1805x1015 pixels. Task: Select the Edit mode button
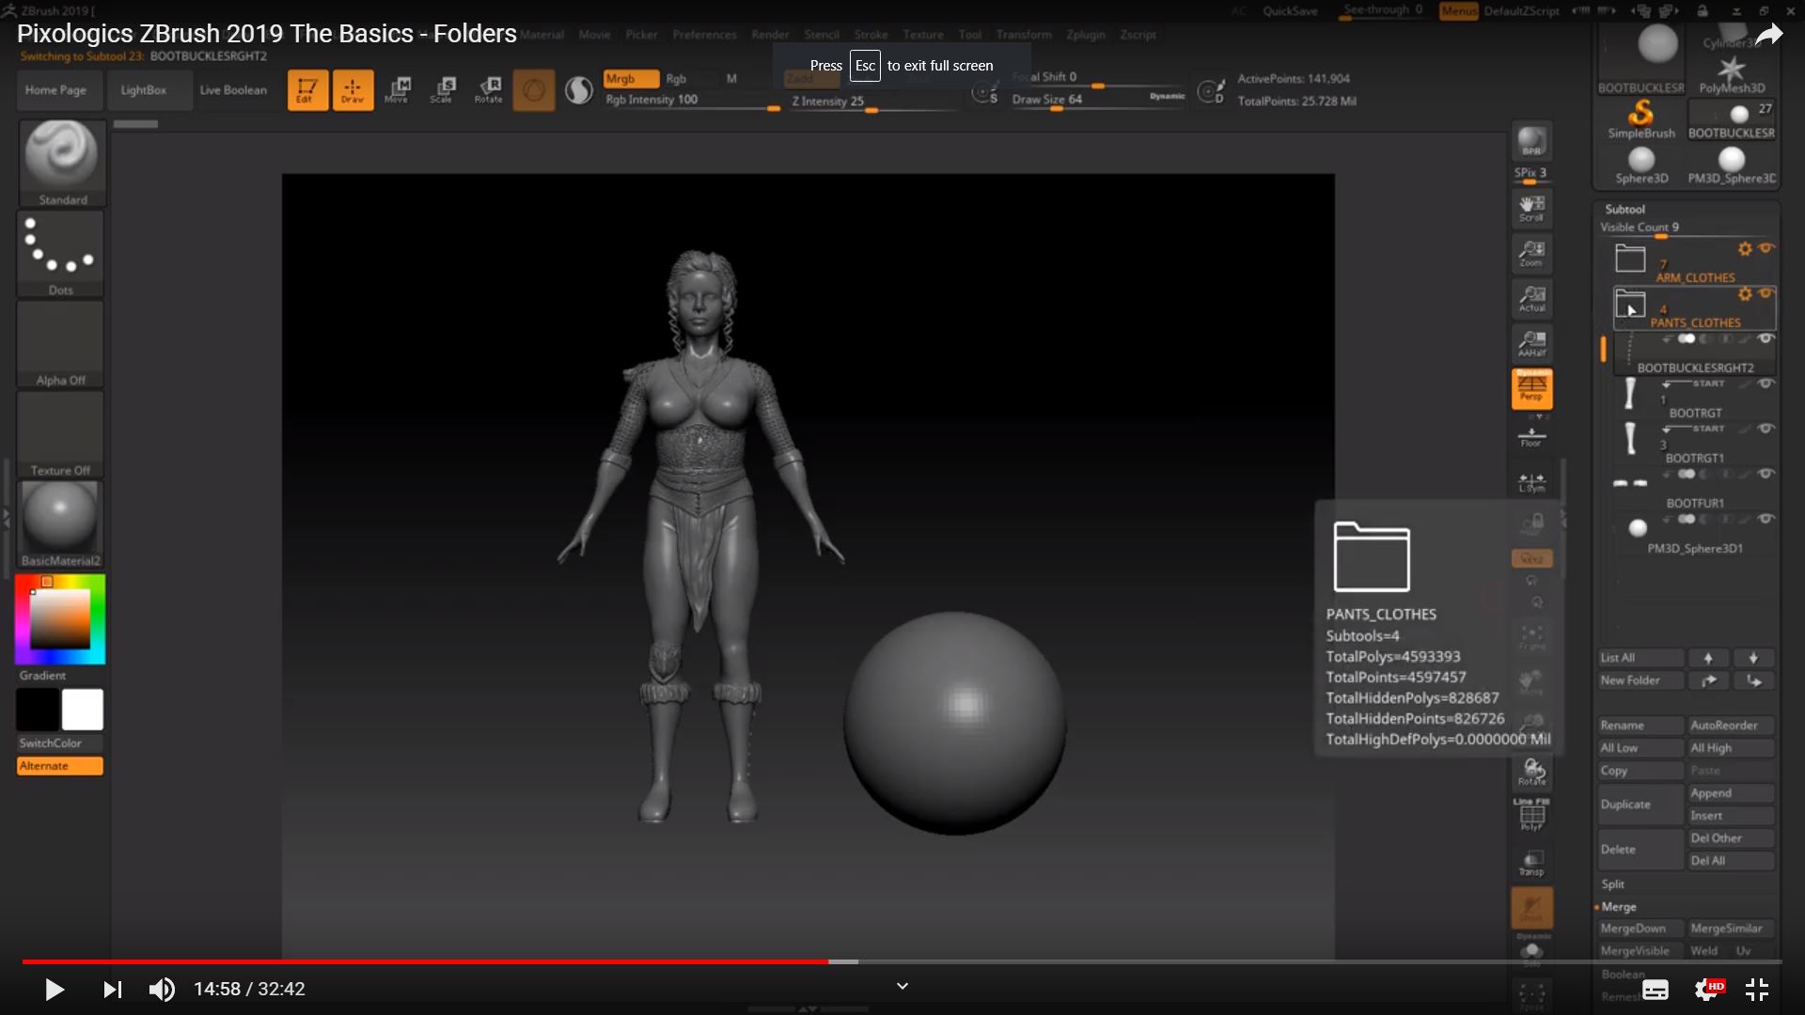307,90
